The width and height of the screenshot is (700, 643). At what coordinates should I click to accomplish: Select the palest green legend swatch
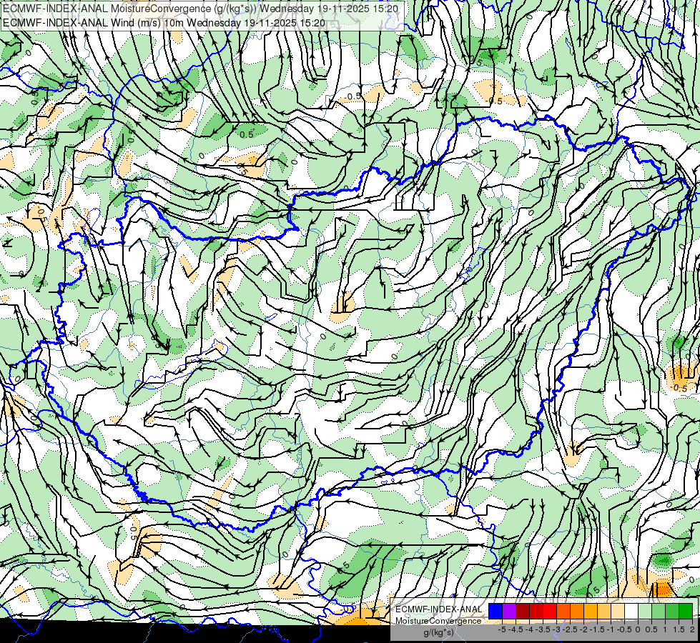pyautogui.click(x=645, y=611)
